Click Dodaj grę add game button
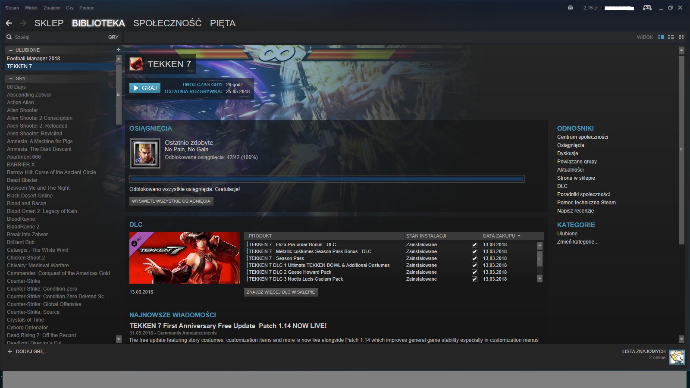The width and height of the screenshot is (690, 388). 28,351
